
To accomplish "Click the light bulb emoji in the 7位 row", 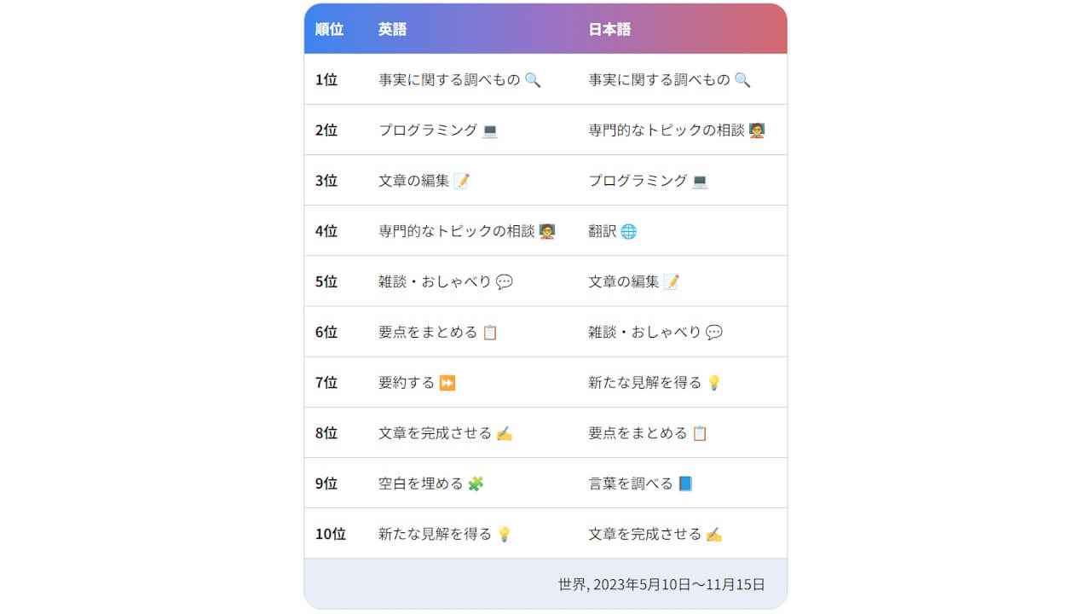I will (713, 383).
